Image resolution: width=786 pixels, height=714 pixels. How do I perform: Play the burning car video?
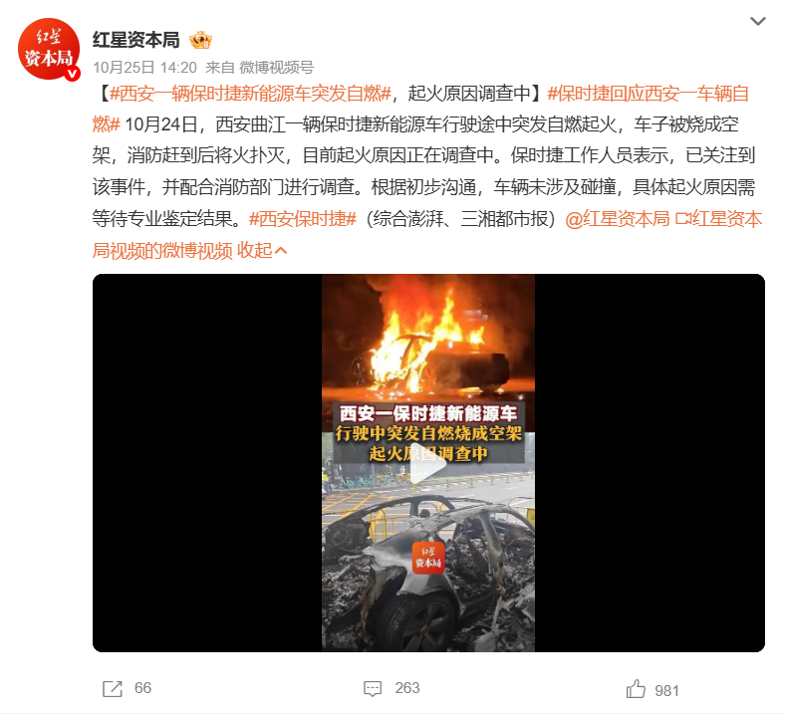[427, 463]
